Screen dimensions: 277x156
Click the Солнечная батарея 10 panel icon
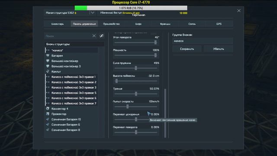pos(48,119)
